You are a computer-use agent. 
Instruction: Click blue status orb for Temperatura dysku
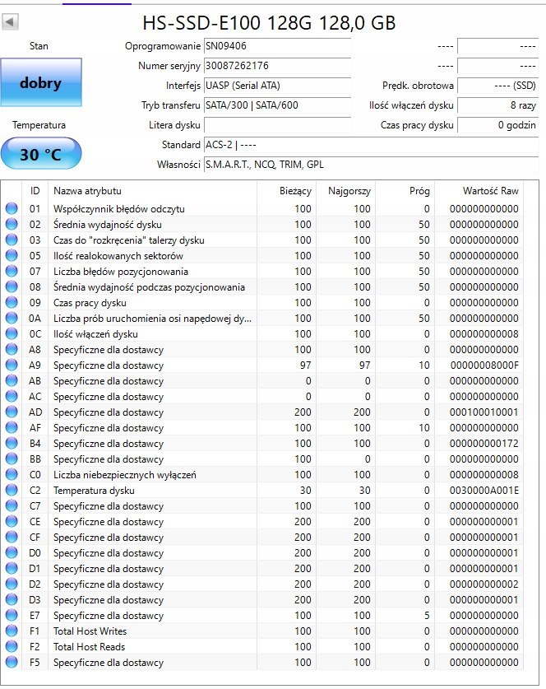click(x=12, y=491)
